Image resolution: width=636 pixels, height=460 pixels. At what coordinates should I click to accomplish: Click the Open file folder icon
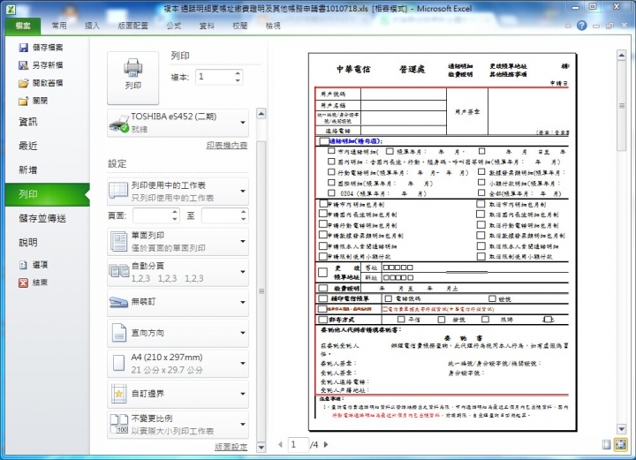[x=24, y=83]
